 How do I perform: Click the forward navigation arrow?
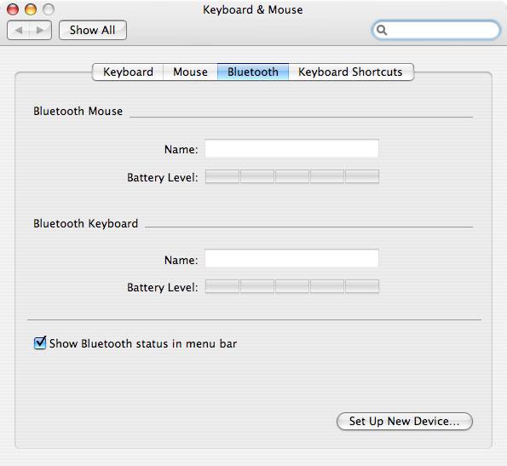tap(40, 30)
